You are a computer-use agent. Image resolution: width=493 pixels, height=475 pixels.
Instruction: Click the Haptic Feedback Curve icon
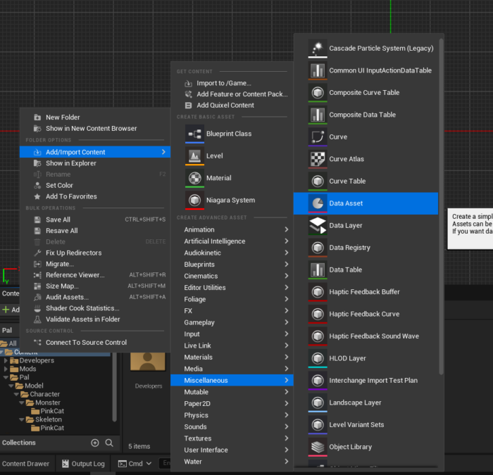pyautogui.click(x=318, y=314)
